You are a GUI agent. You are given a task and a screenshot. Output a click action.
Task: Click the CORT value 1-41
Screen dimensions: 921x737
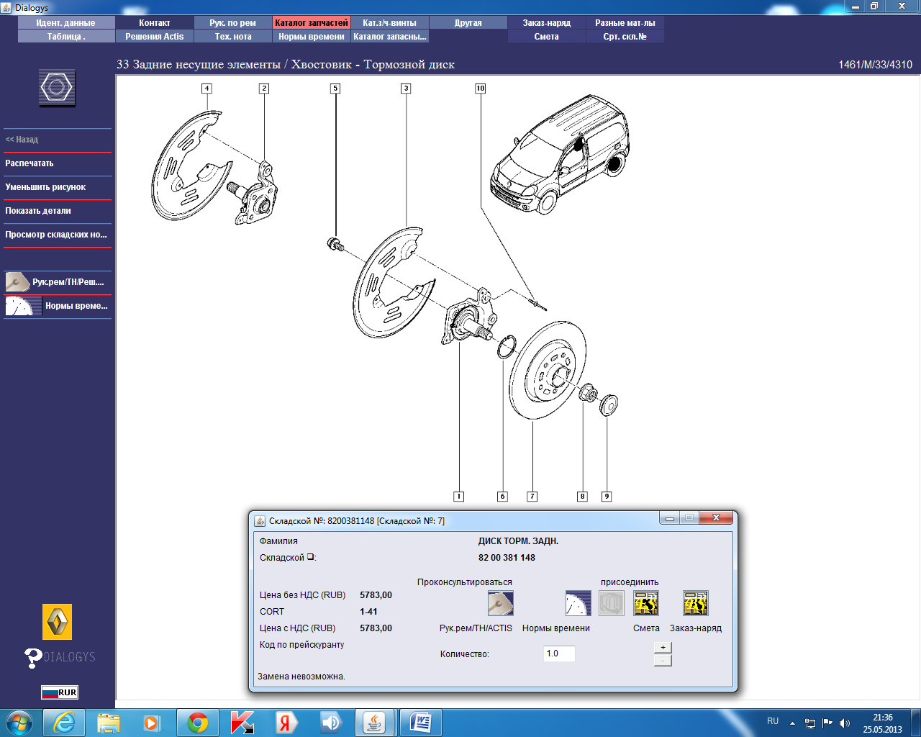(x=368, y=612)
